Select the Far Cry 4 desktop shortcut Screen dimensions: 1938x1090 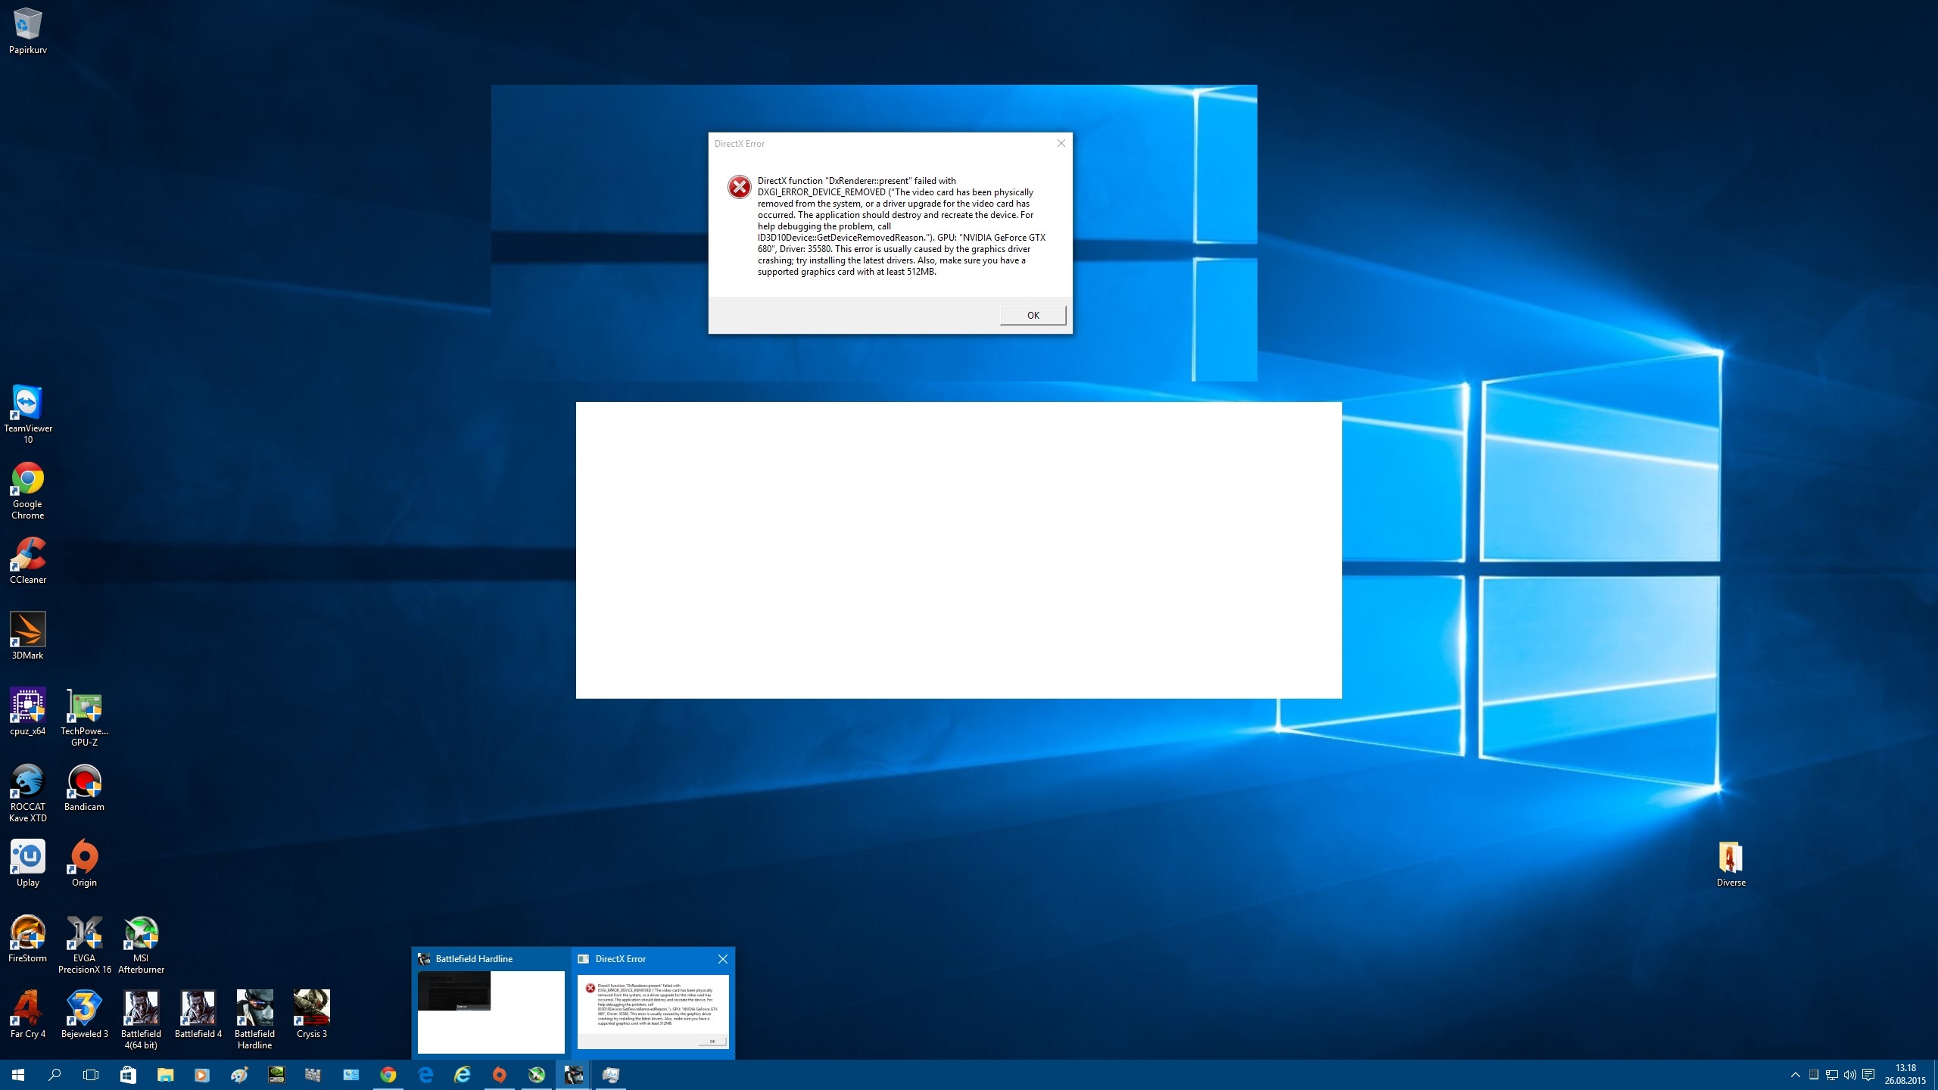(28, 1014)
